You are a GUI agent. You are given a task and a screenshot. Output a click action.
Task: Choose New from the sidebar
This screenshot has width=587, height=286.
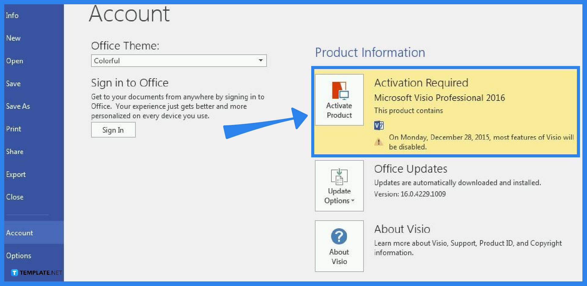click(x=13, y=38)
